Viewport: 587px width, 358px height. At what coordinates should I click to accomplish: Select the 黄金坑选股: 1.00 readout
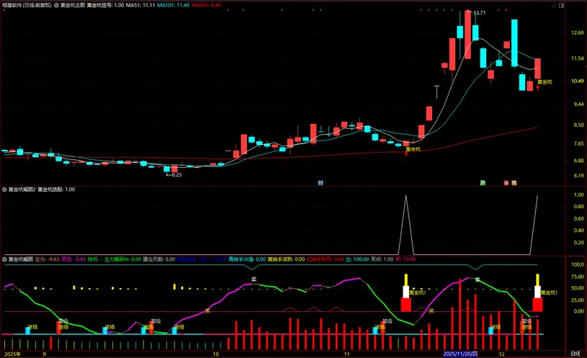pyautogui.click(x=56, y=189)
